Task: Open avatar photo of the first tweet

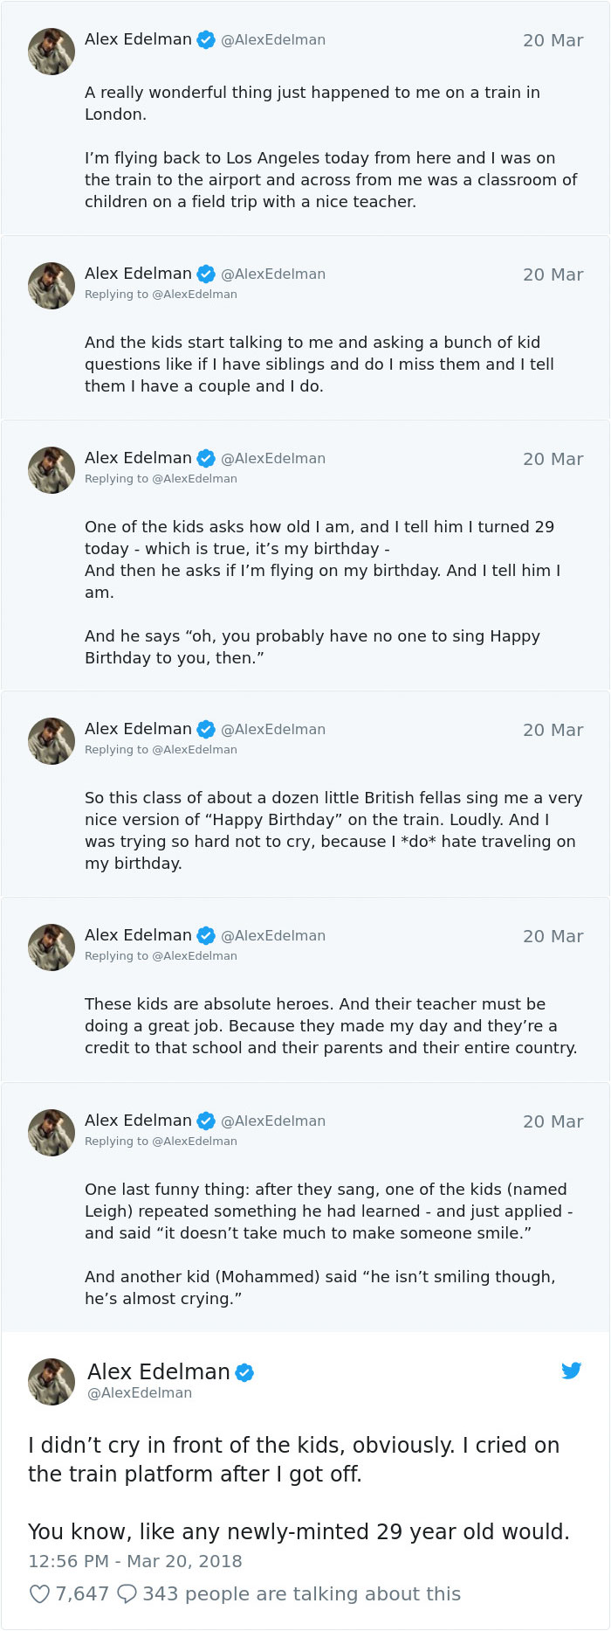Action: (51, 52)
